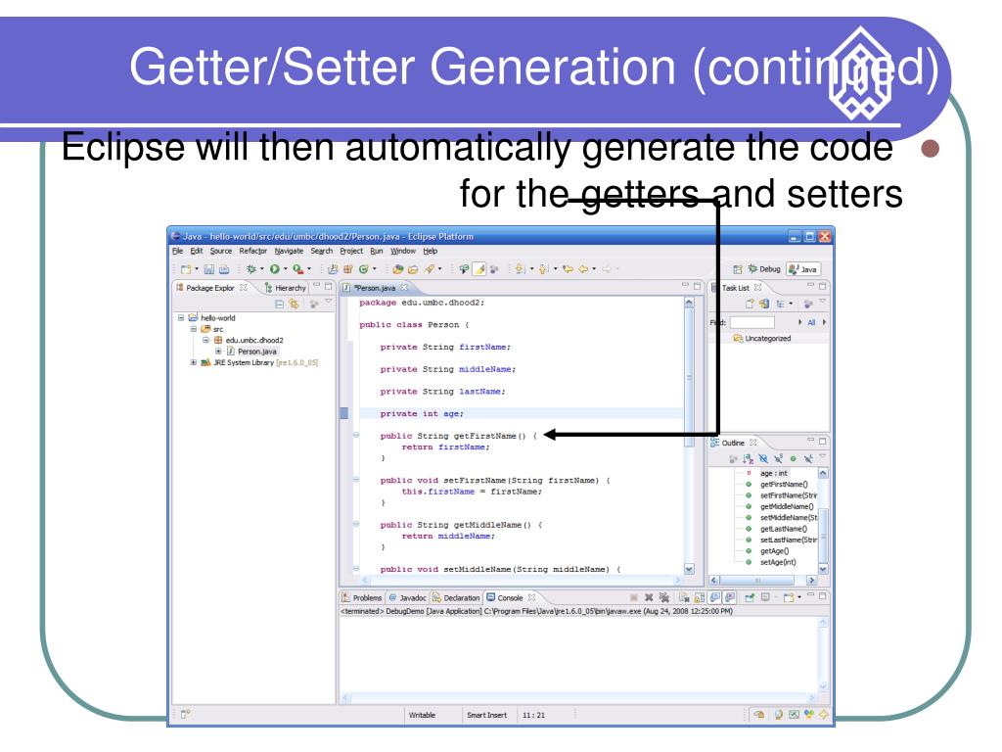
Task: Toggle Hide Local Types in Outline
Action: (x=808, y=459)
